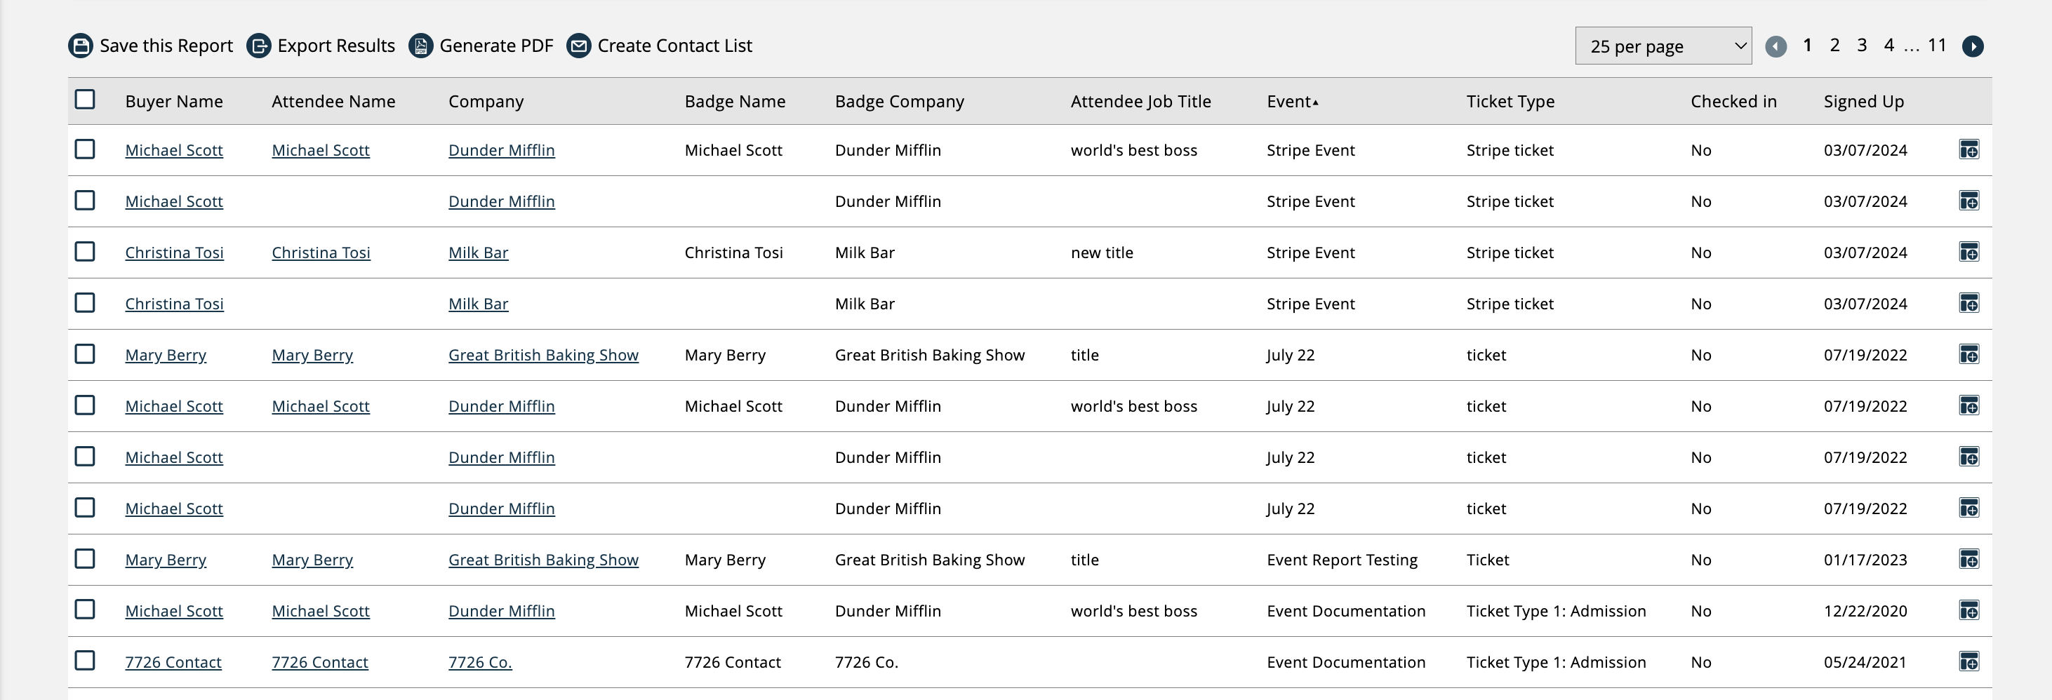Jump to page 11 of results
The image size is (2052, 700).
click(1936, 46)
